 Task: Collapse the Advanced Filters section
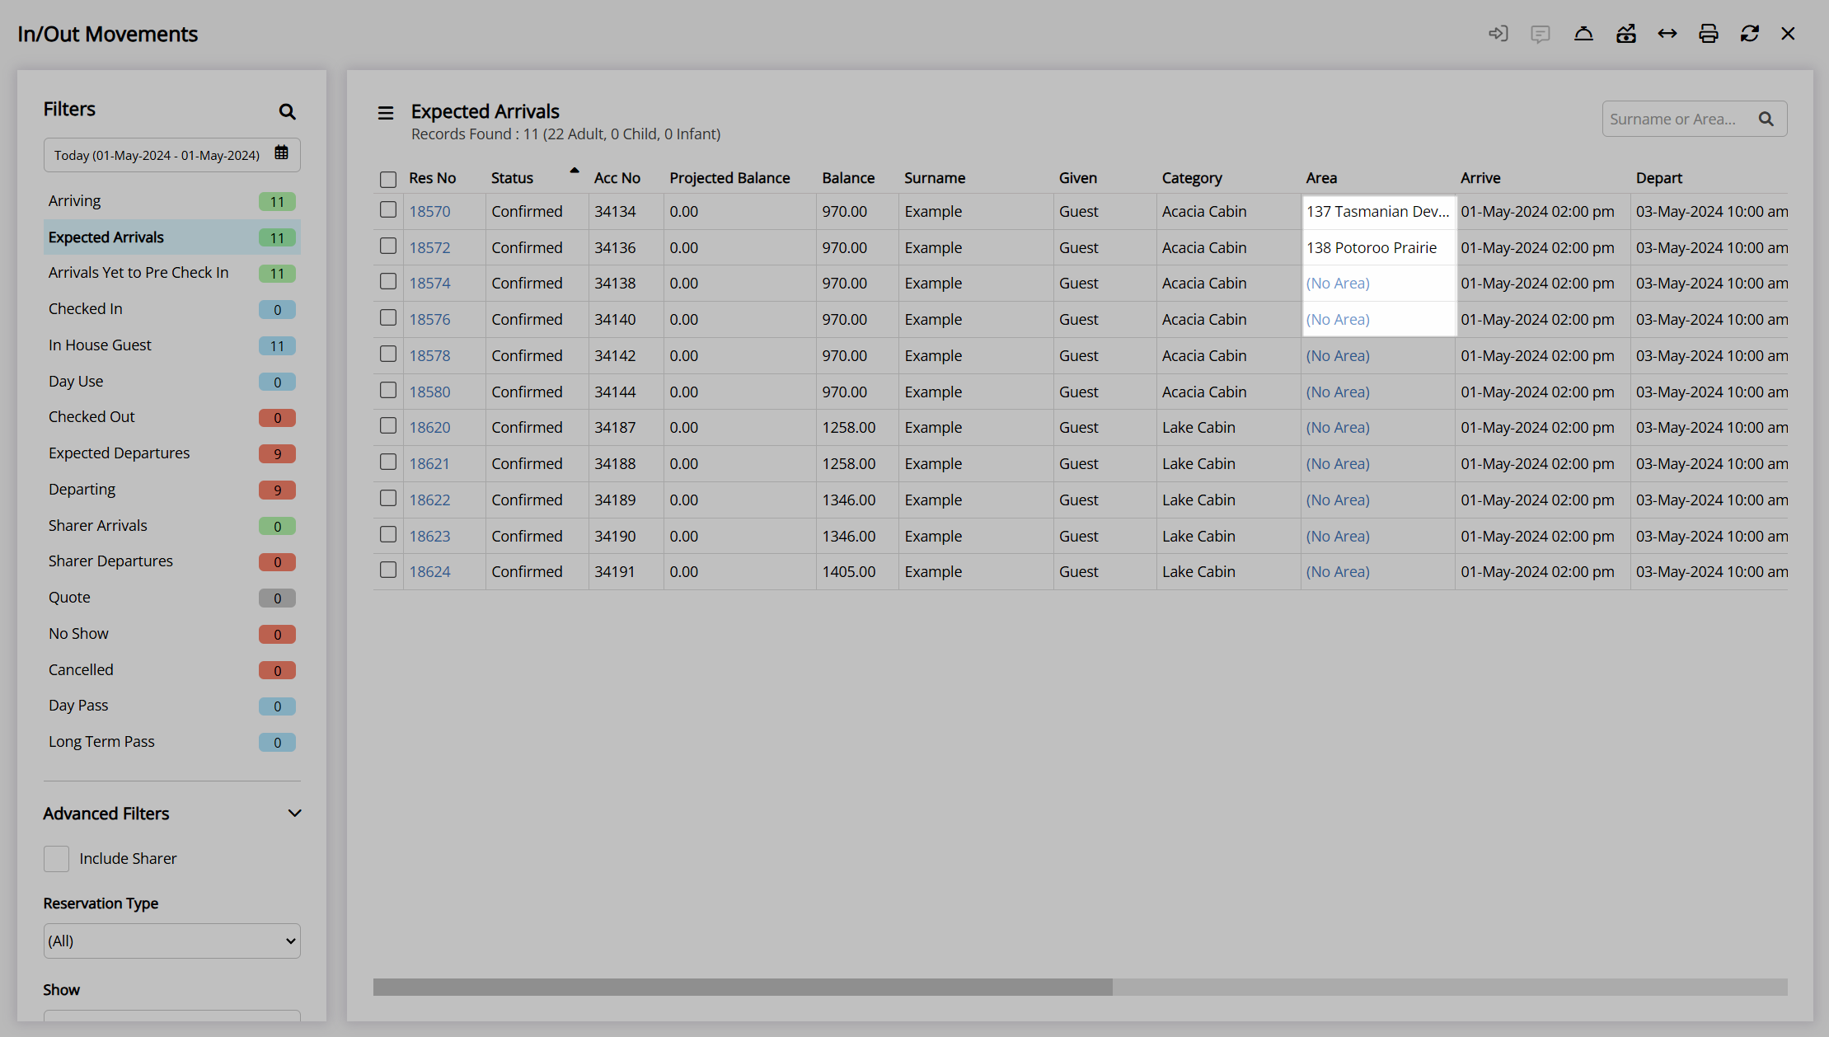pos(294,814)
